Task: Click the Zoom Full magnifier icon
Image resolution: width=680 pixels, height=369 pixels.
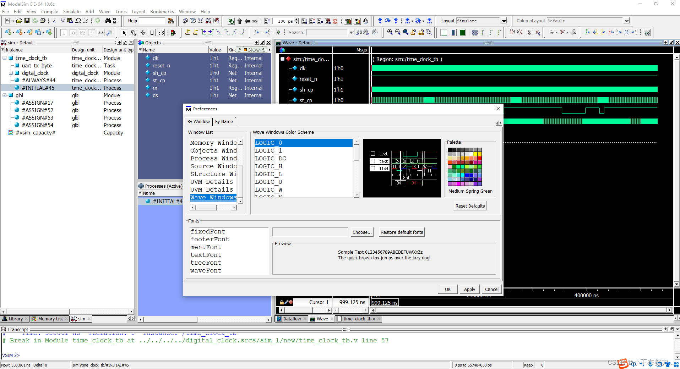Action: click(405, 32)
